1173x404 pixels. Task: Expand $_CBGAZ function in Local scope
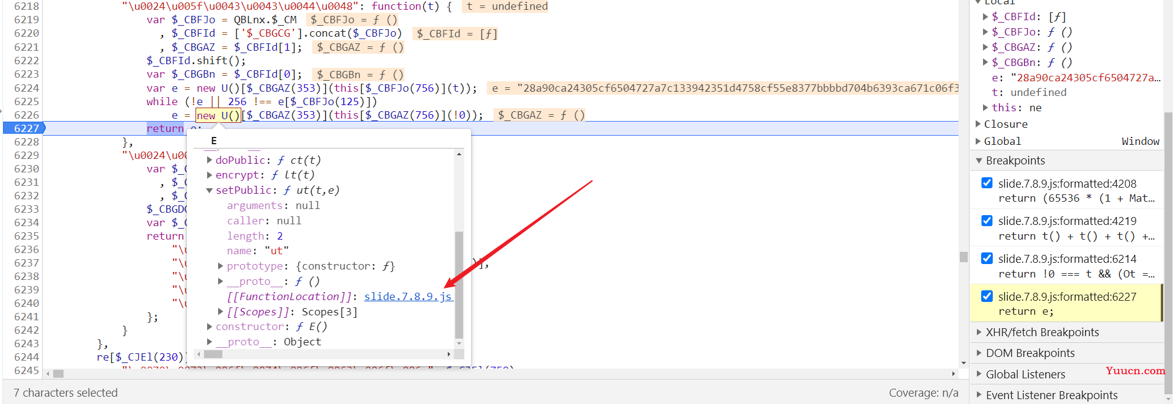pos(985,47)
